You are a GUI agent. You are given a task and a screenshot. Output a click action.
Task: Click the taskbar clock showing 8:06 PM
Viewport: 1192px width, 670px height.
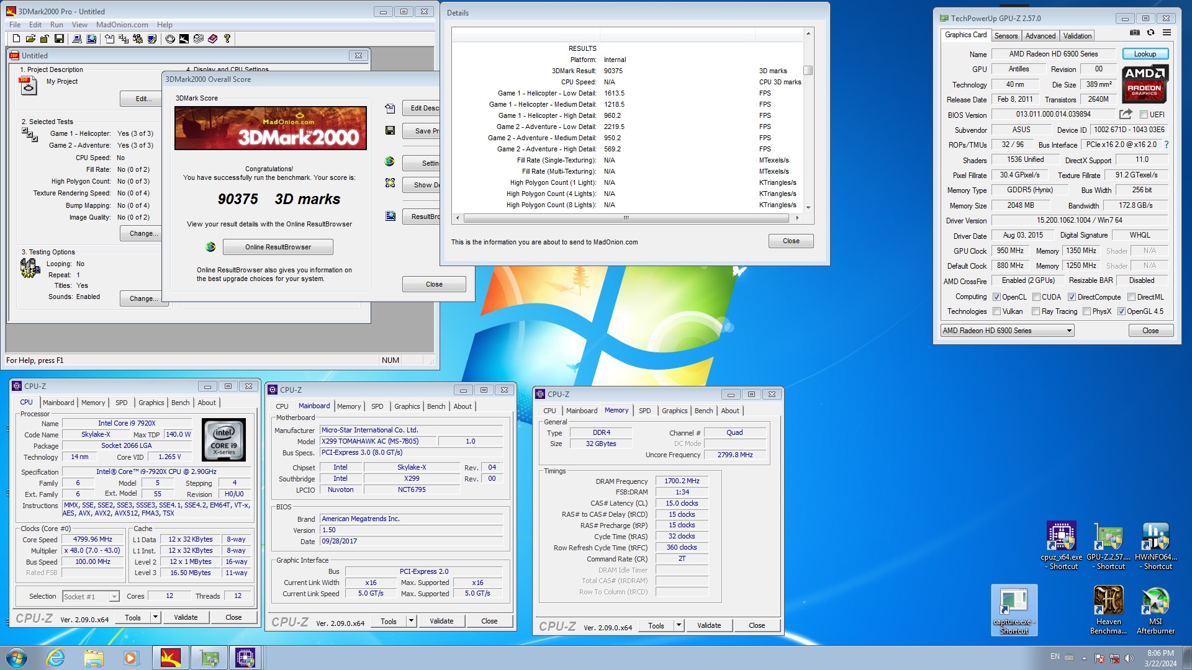(1160, 658)
